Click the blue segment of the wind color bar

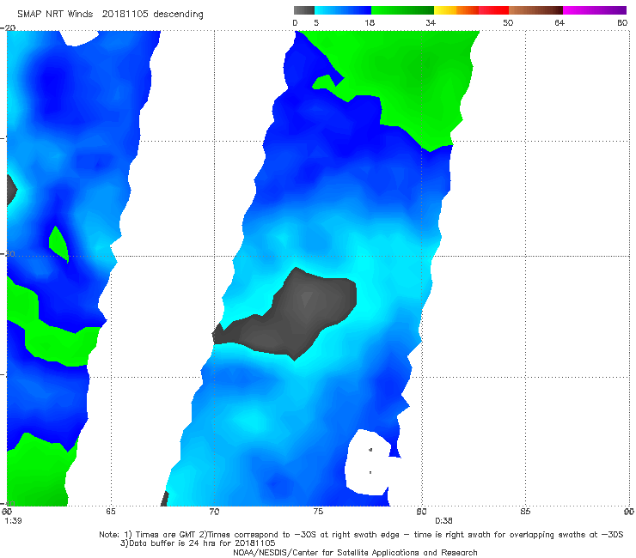coord(343,10)
